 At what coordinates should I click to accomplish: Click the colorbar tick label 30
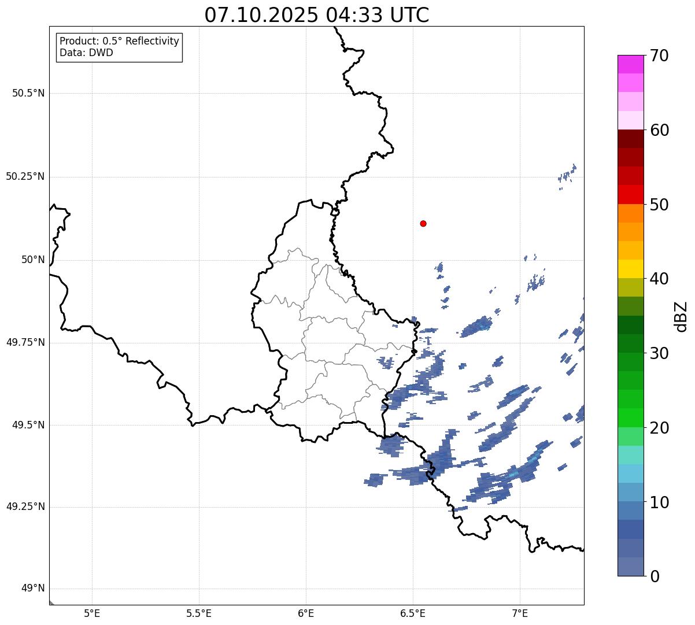click(659, 353)
